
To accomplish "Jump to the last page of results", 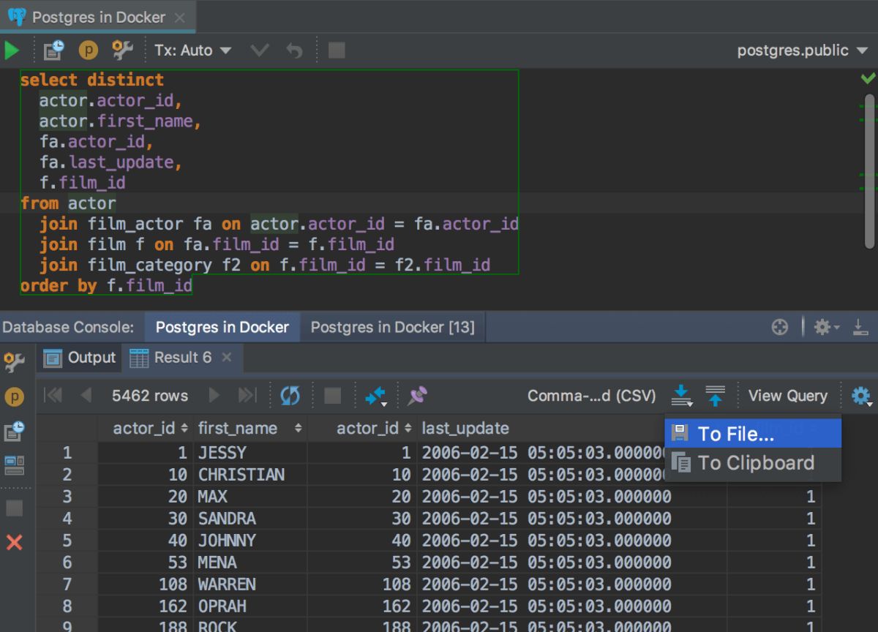I will (x=247, y=396).
